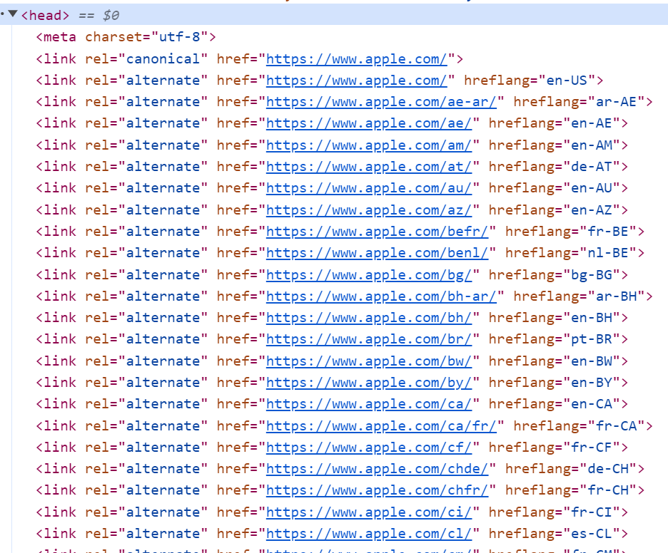Select hreflang value "en-BH"

point(592,318)
